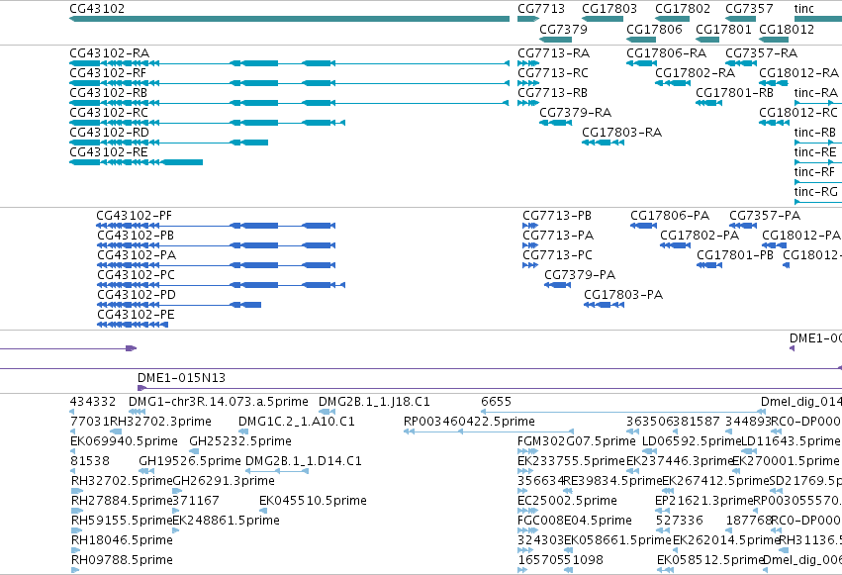Image resolution: width=842 pixels, height=575 pixels.
Task: Click protein CG17806-PA
Action: (643, 226)
